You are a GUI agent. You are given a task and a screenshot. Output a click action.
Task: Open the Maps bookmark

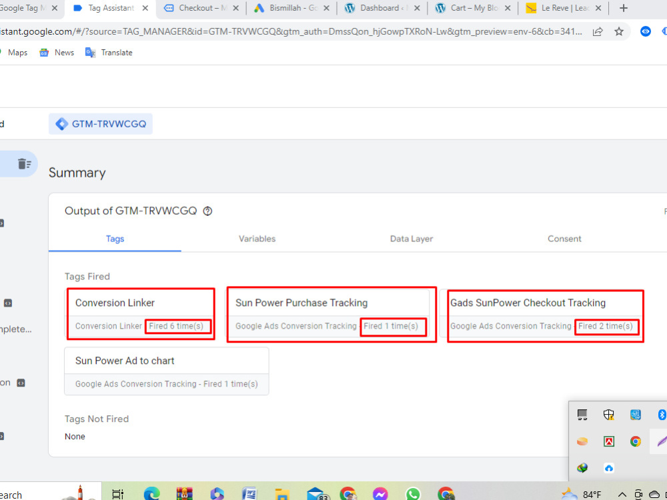click(13, 53)
